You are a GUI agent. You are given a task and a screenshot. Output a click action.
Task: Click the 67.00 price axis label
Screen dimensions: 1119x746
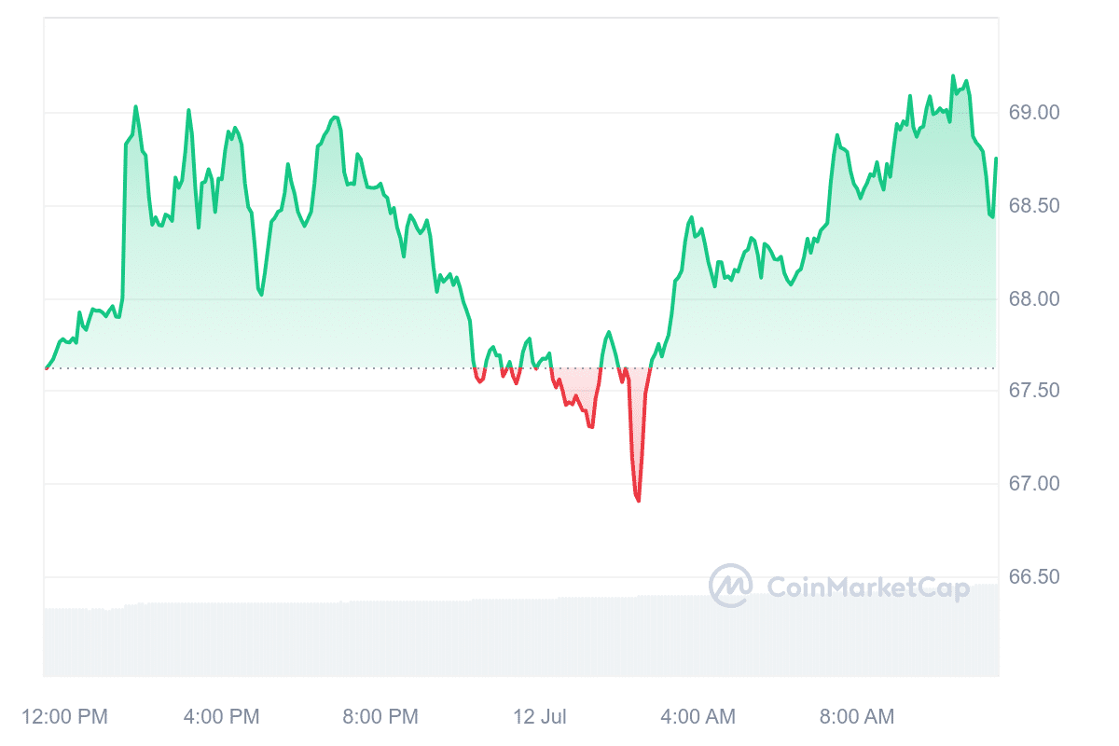(x=1035, y=483)
